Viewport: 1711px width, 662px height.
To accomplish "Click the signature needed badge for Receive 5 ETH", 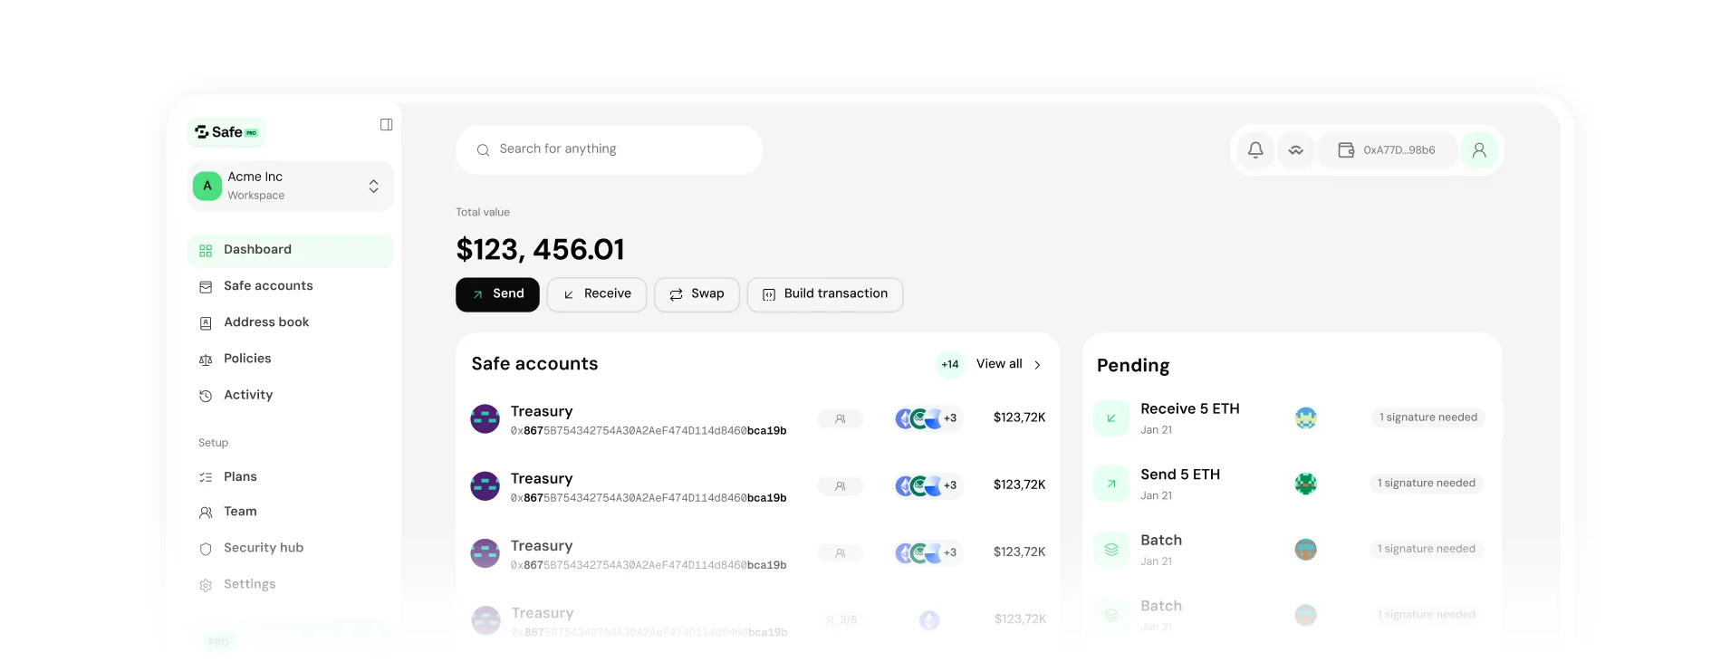I will pos(1428,417).
